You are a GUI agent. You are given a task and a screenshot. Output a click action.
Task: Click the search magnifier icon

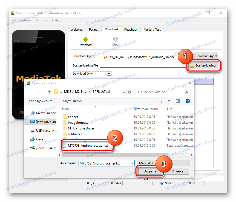[187, 92]
